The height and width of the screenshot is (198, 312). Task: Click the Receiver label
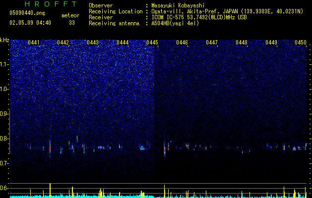(101, 17)
